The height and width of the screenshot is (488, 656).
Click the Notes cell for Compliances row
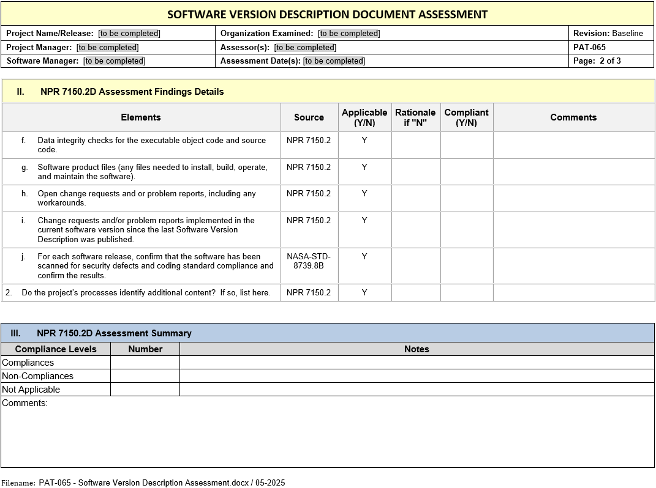tap(417, 363)
